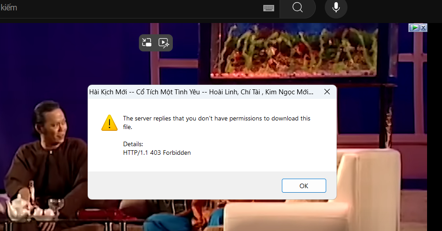The height and width of the screenshot is (231, 442).
Task: Click the picture-in-picture overlay icon
Action: click(147, 43)
